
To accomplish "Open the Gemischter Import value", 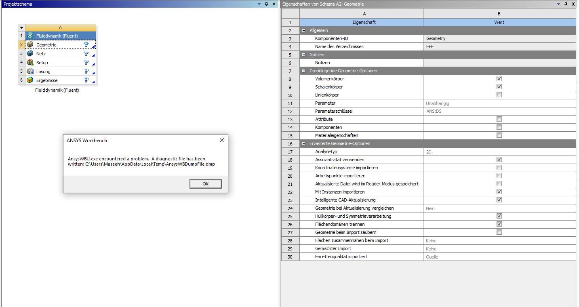I will coord(499,249).
